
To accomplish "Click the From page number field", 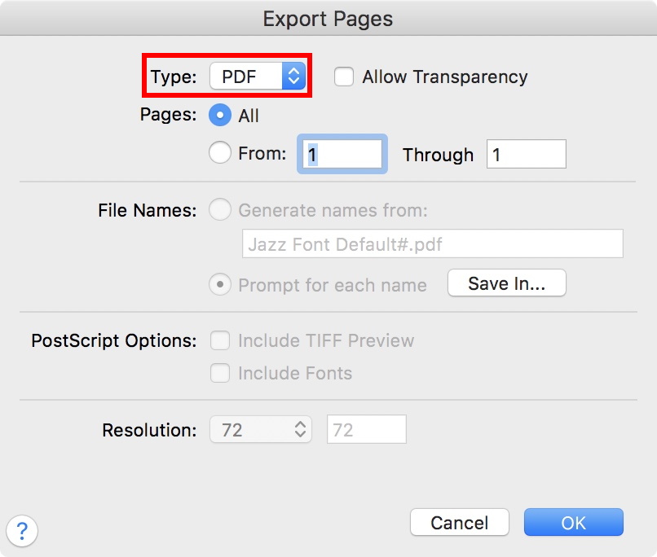I will (x=342, y=154).
